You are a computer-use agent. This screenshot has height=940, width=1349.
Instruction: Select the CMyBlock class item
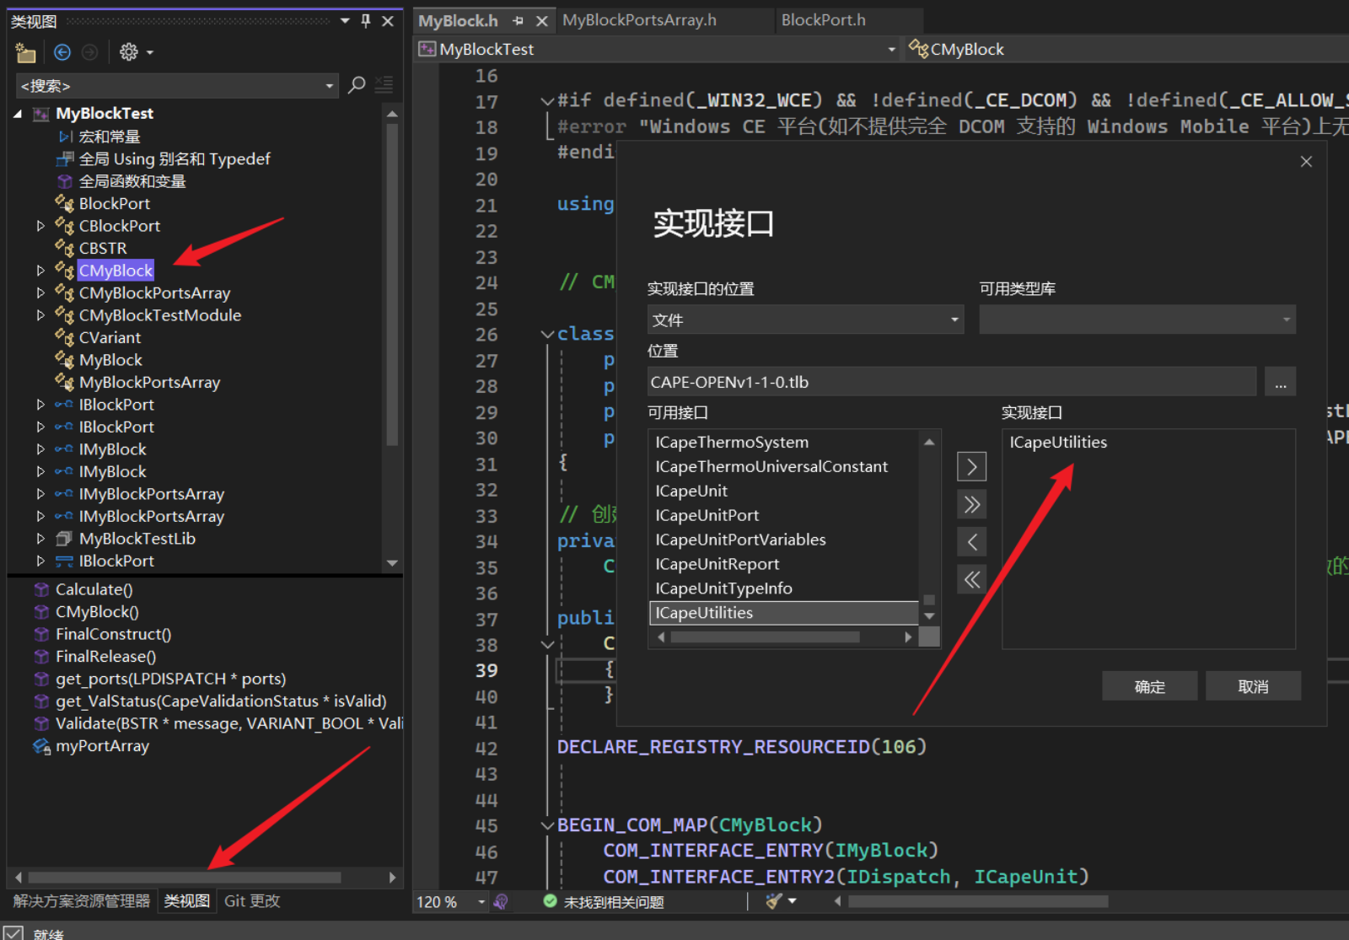116,271
